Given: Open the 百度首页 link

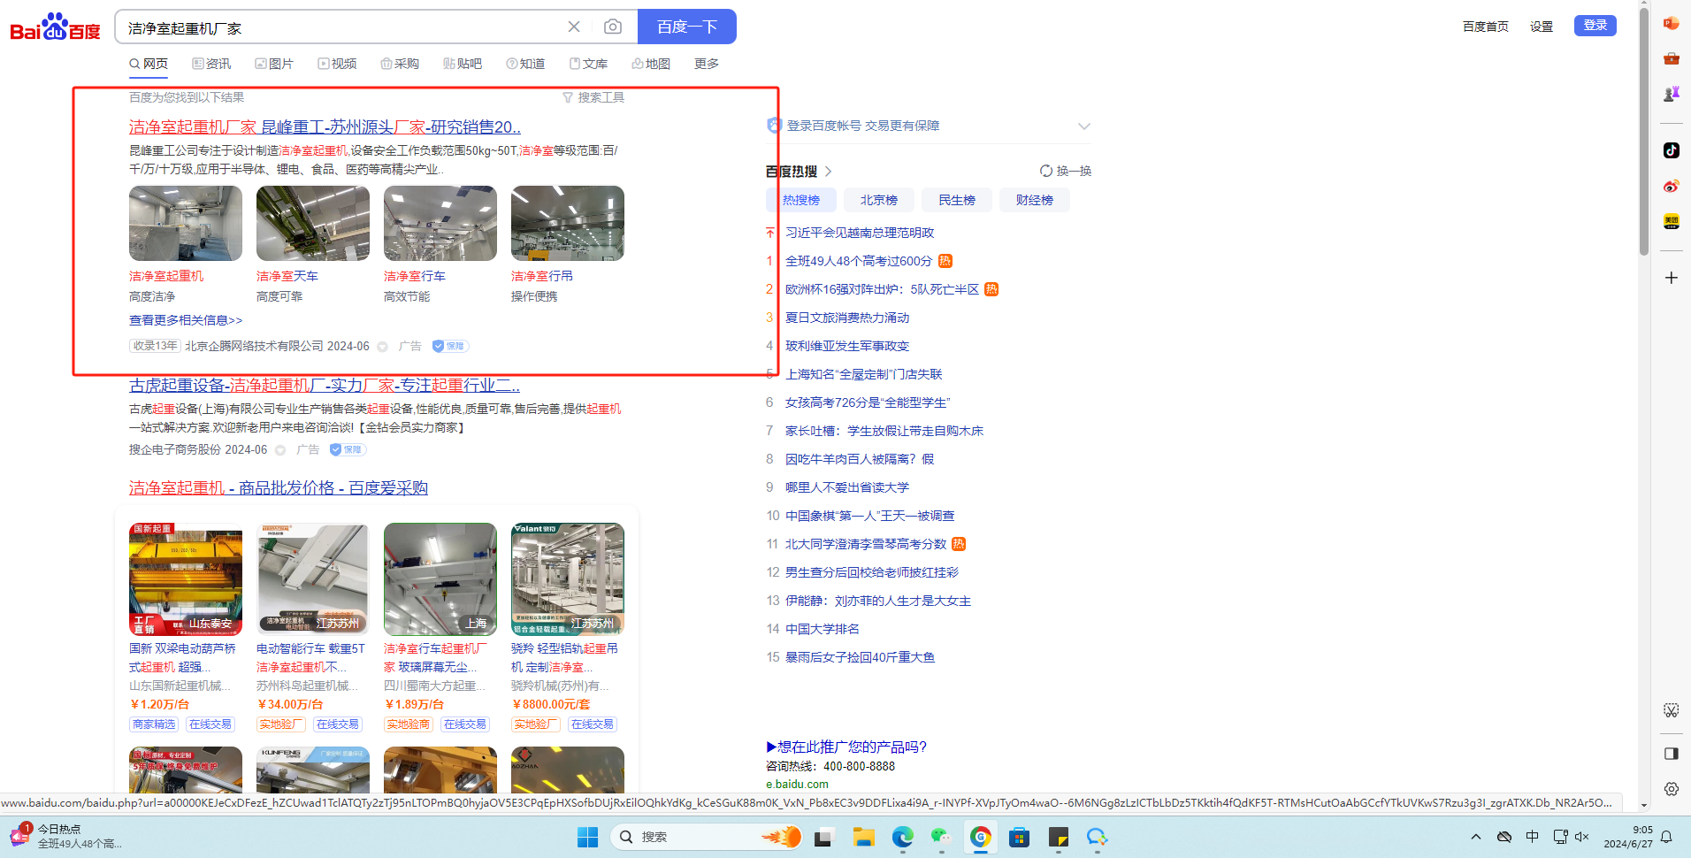Looking at the screenshot, I should [1486, 27].
